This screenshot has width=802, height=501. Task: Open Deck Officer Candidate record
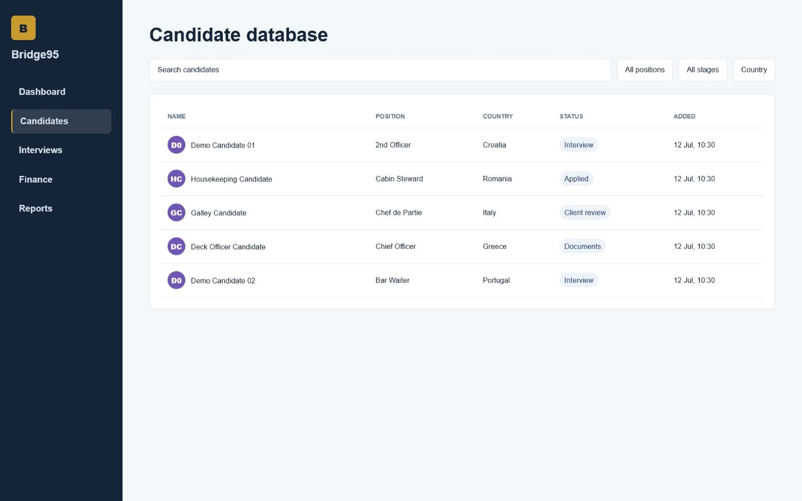coord(228,247)
